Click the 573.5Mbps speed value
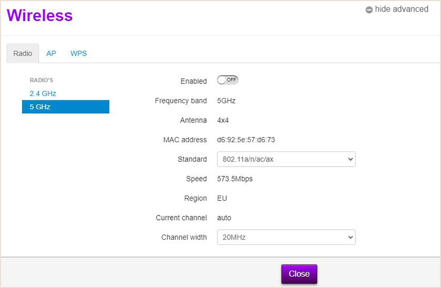441x288 pixels. tap(235, 179)
